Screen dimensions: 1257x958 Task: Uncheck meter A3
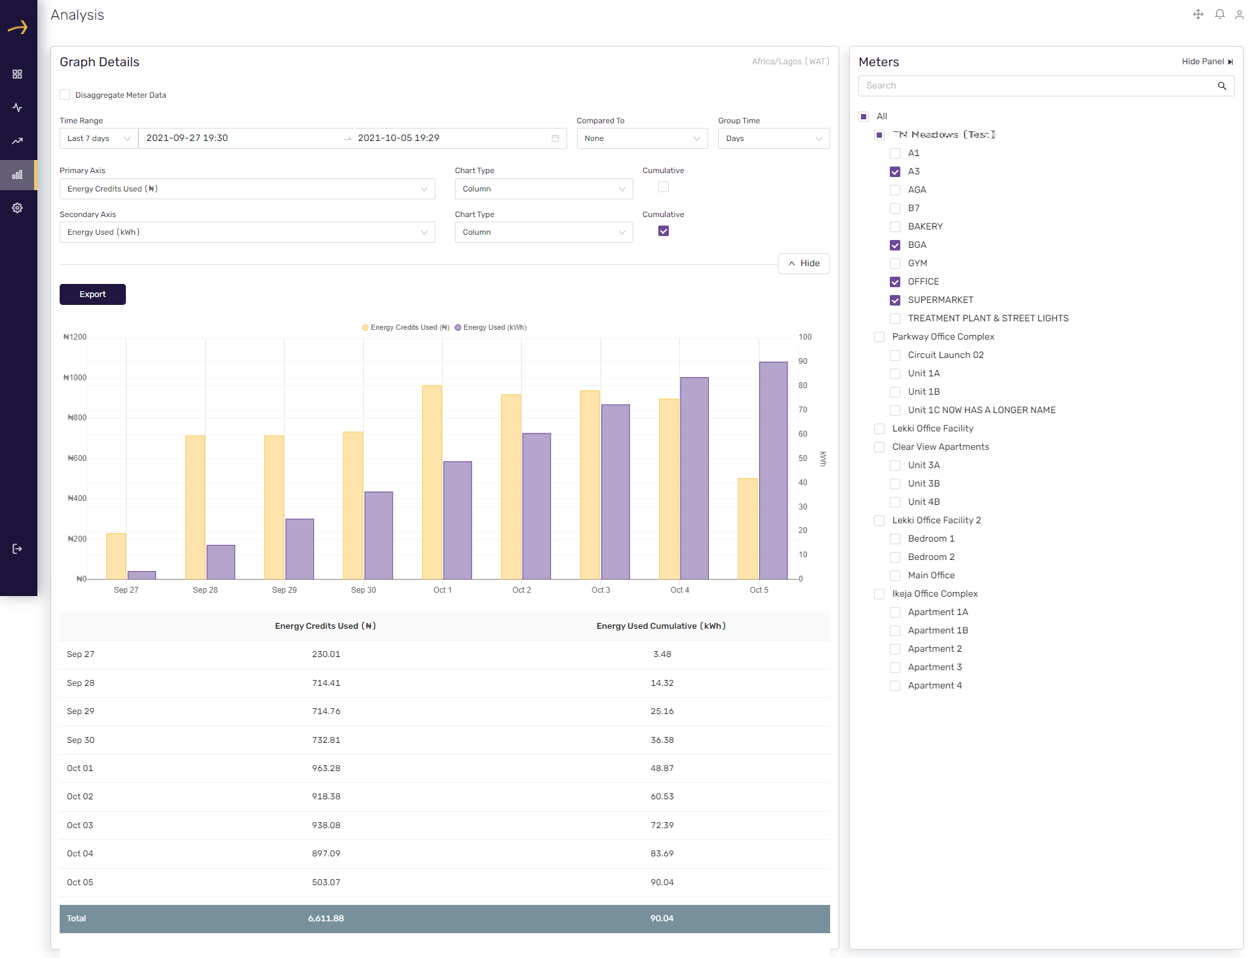point(895,172)
